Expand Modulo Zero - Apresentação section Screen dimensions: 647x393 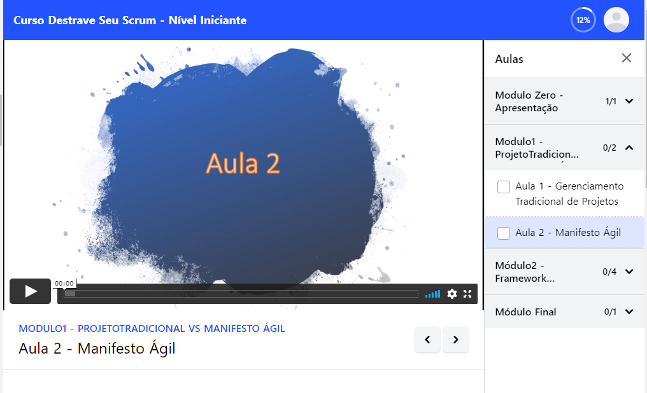coord(629,101)
